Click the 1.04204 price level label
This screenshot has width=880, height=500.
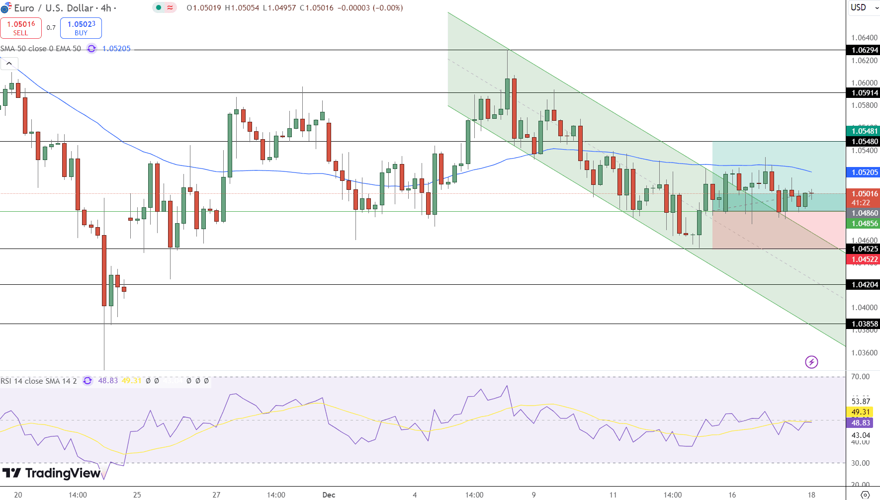[x=863, y=285]
